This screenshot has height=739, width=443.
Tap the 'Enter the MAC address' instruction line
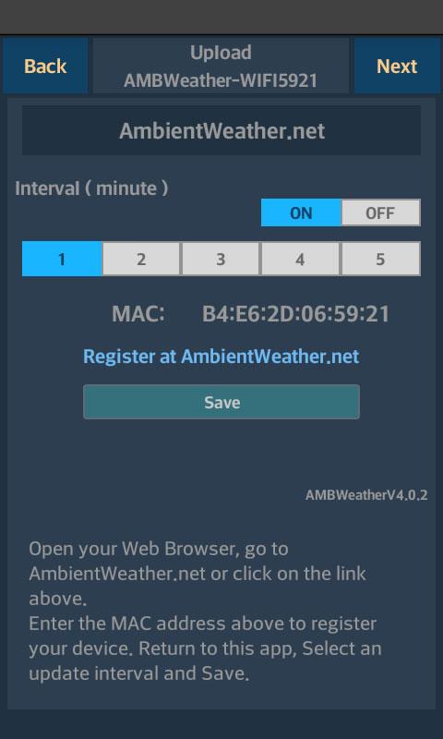(202, 624)
